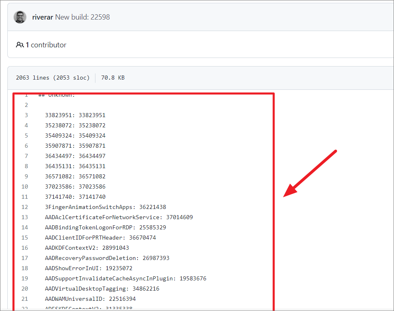This screenshot has height=311, width=394.
Task: Select line number 3
Action: [x=26, y=115]
